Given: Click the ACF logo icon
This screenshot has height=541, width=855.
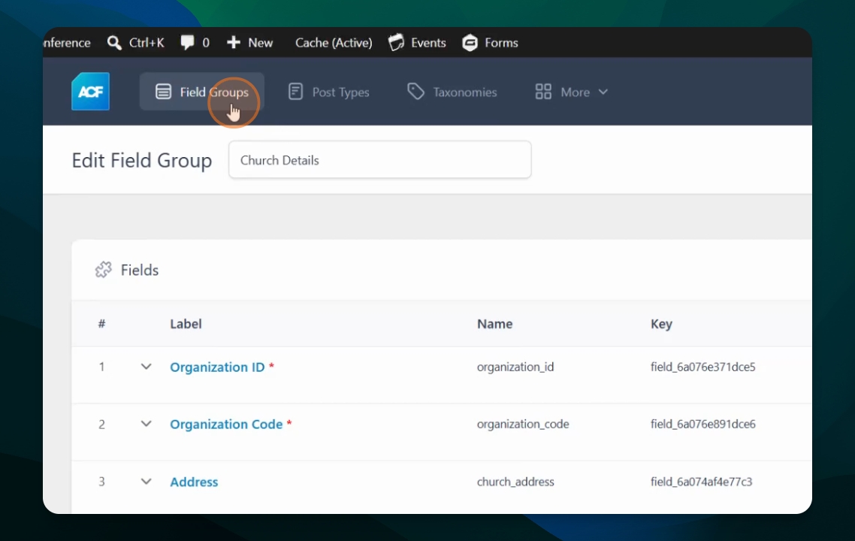Looking at the screenshot, I should [90, 92].
